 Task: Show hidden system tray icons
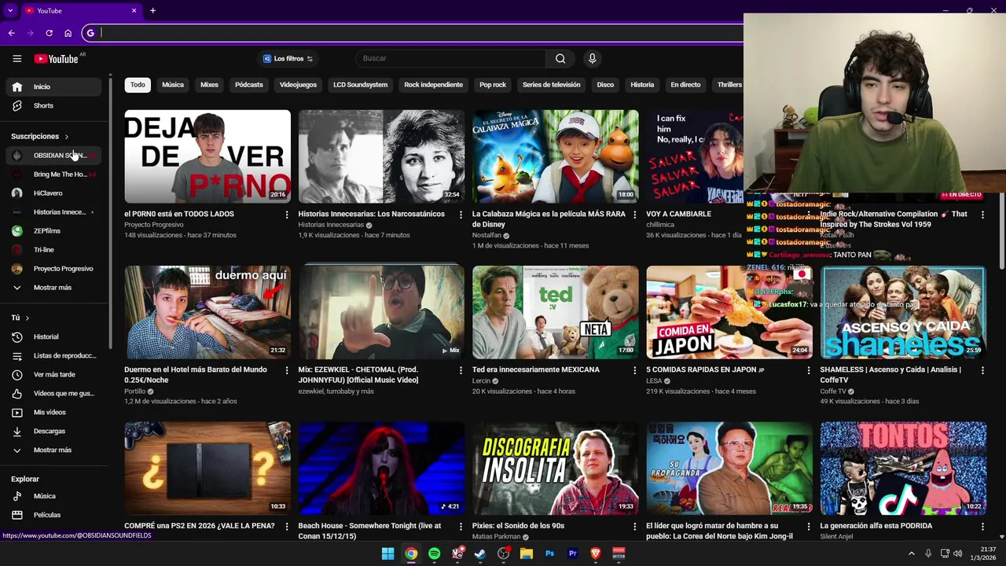(912, 553)
